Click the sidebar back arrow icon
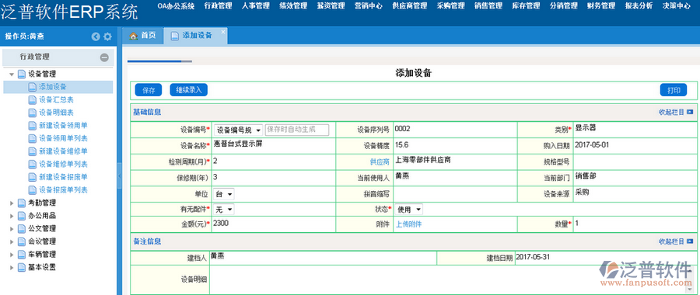Image resolution: width=700 pixels, height=295 pixels. click(x=96, y=37)
